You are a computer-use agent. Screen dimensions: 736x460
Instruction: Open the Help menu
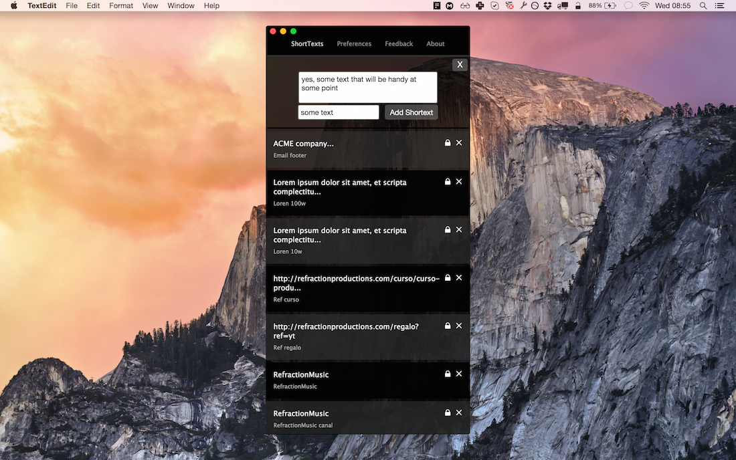point(211,5)
